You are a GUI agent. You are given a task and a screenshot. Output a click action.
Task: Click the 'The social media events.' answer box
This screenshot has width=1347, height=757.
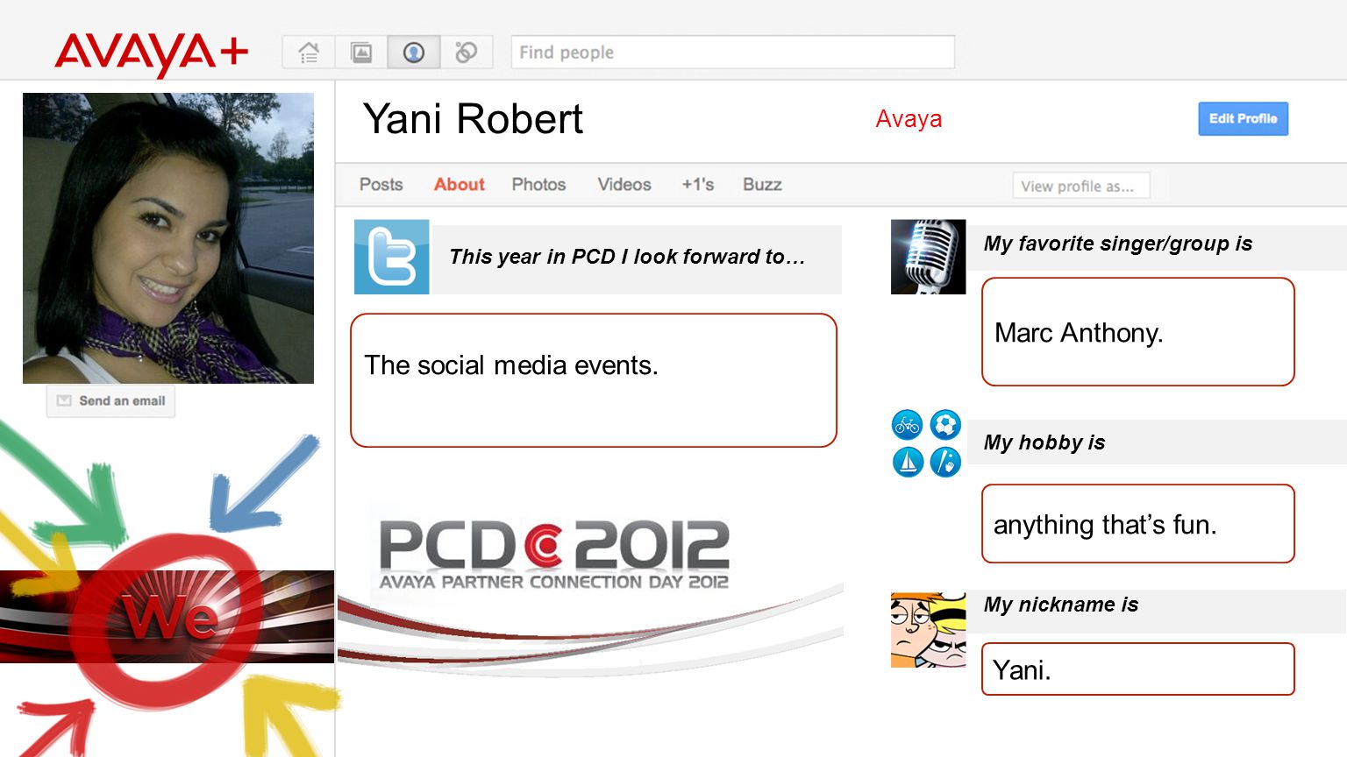(x=594, y=380)
